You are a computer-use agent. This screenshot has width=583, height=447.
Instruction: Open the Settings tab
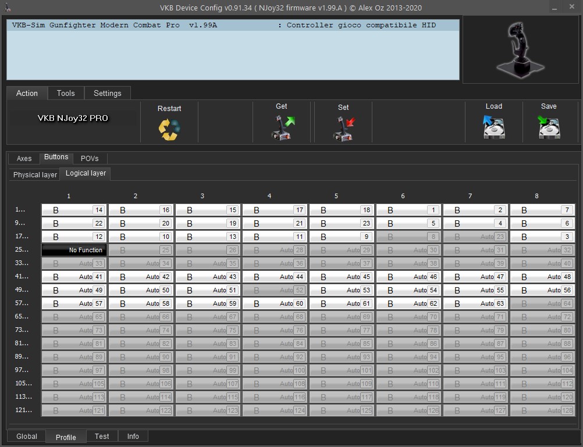pyautogui.click(x=108, y=93)
